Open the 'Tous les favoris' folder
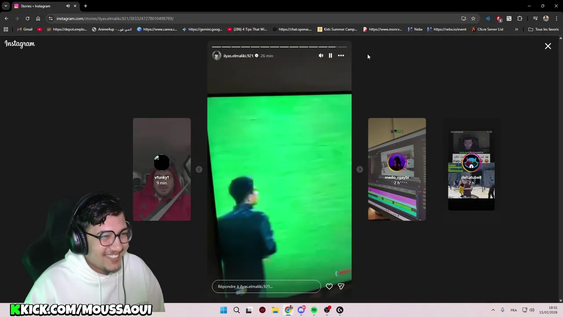The height and width of the screenshot is (317, 563). [x=544, y=29]
